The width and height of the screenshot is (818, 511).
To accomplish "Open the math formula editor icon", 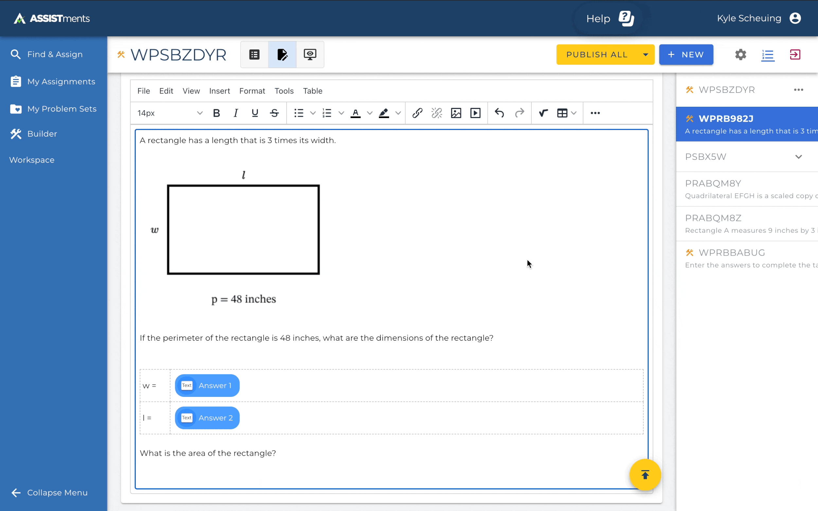I will point(543,113).
